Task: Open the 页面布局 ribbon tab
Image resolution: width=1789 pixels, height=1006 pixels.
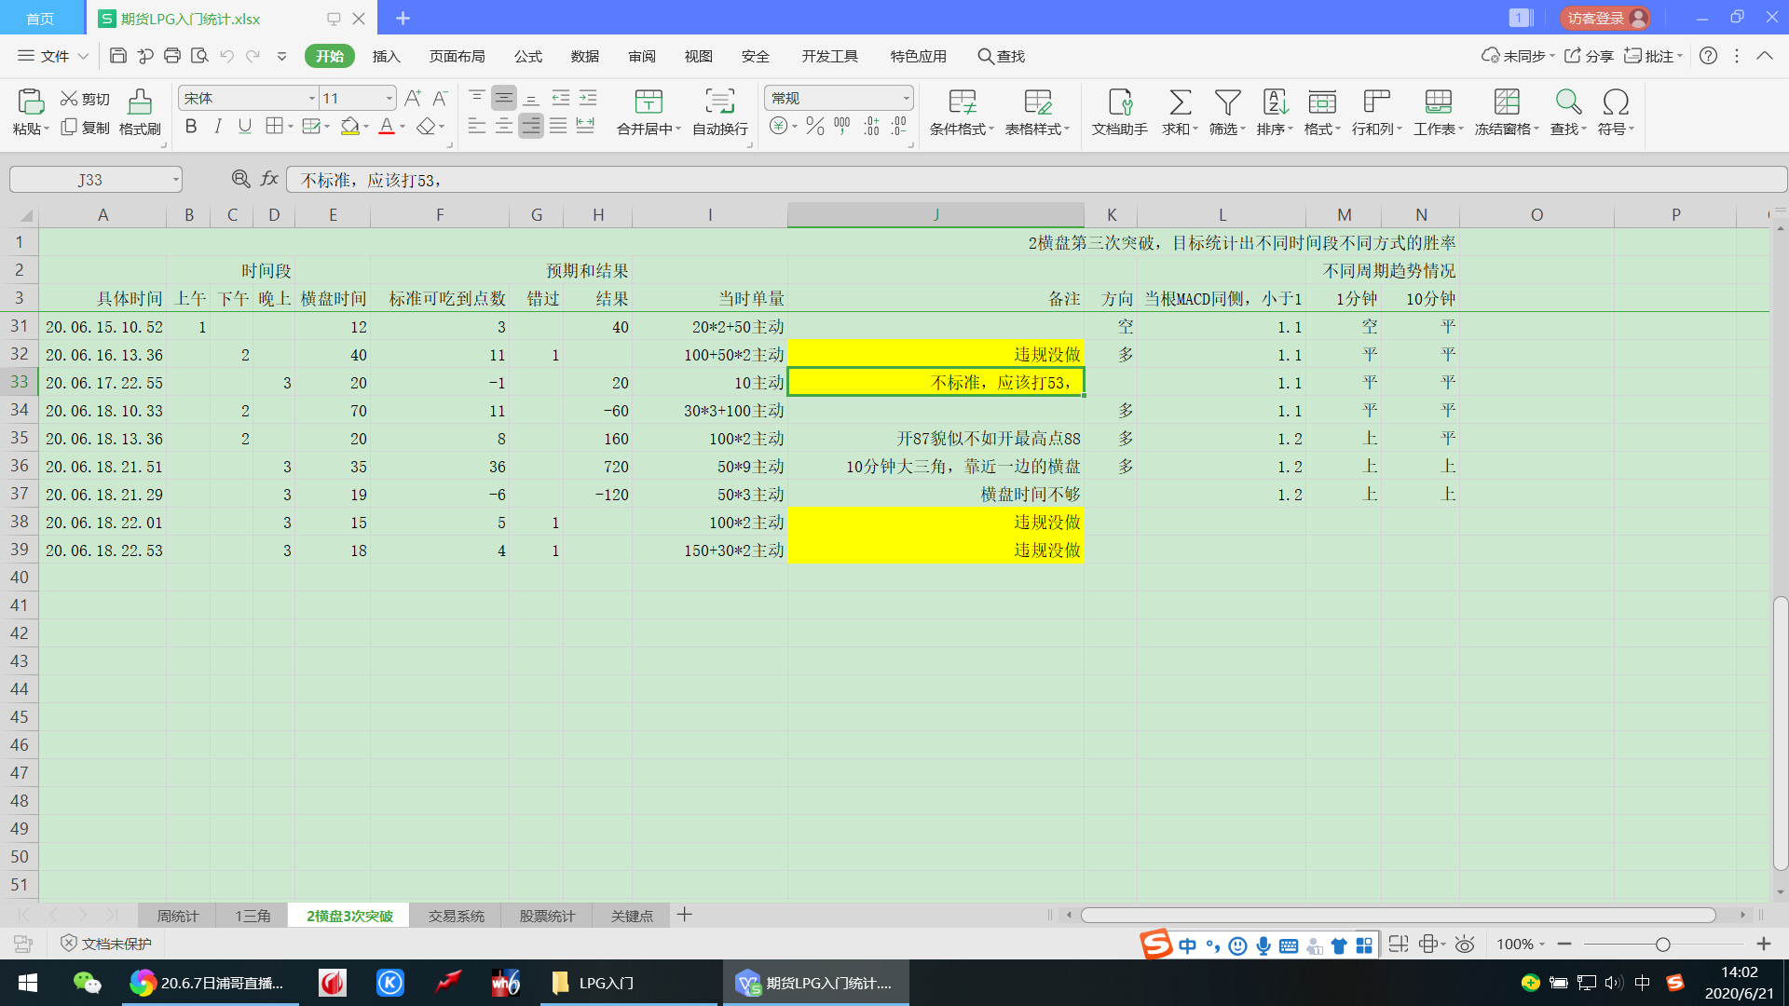Action: (x=457, y=56)
